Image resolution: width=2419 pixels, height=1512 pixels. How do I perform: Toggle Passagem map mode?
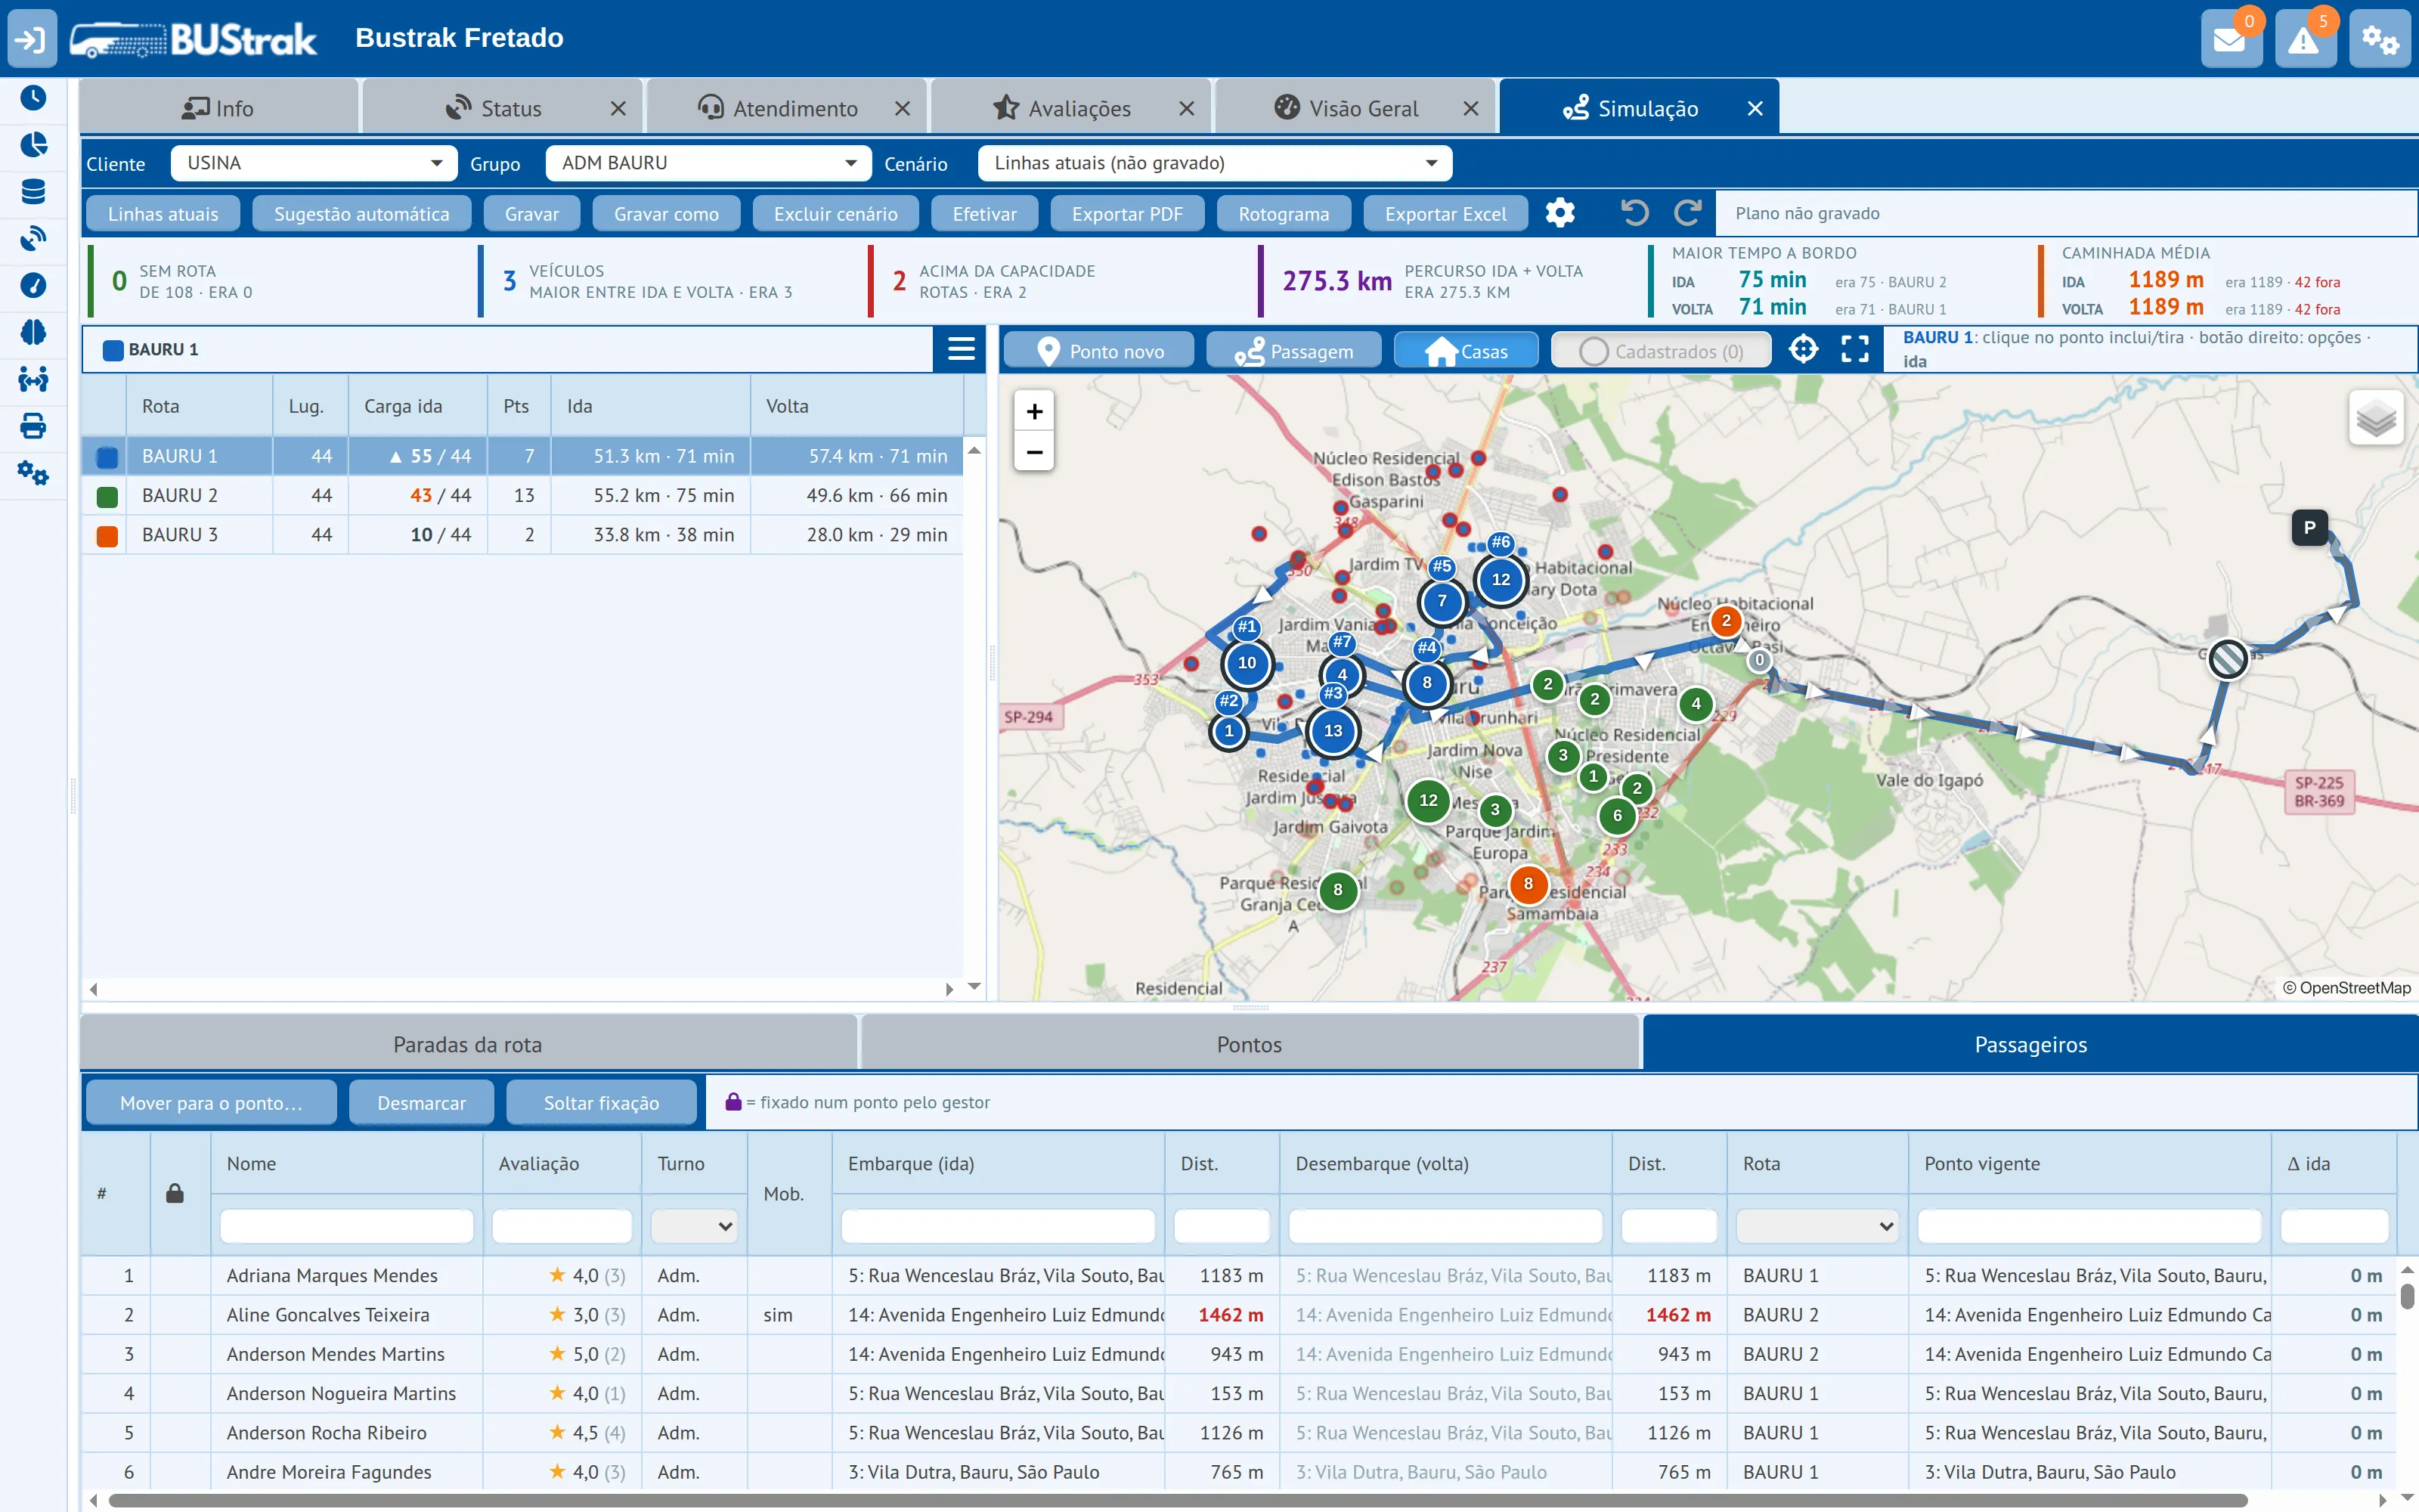tap(1293, 351)
